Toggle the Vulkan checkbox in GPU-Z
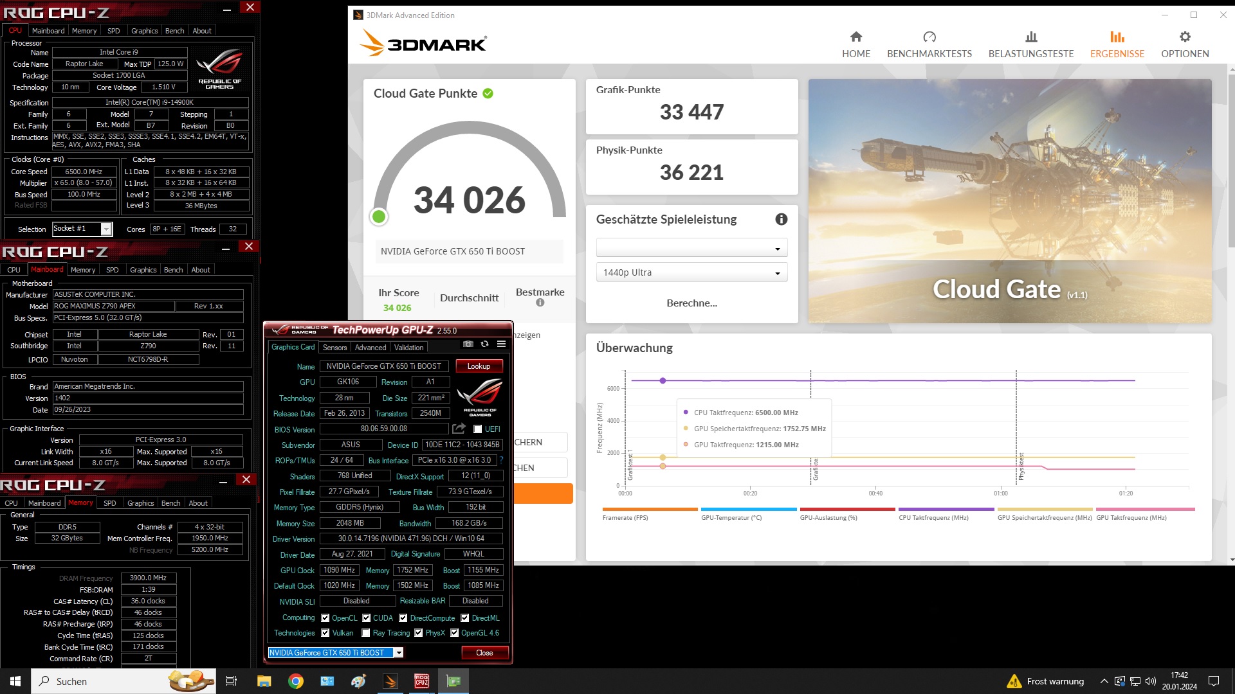 click(325, 633)
